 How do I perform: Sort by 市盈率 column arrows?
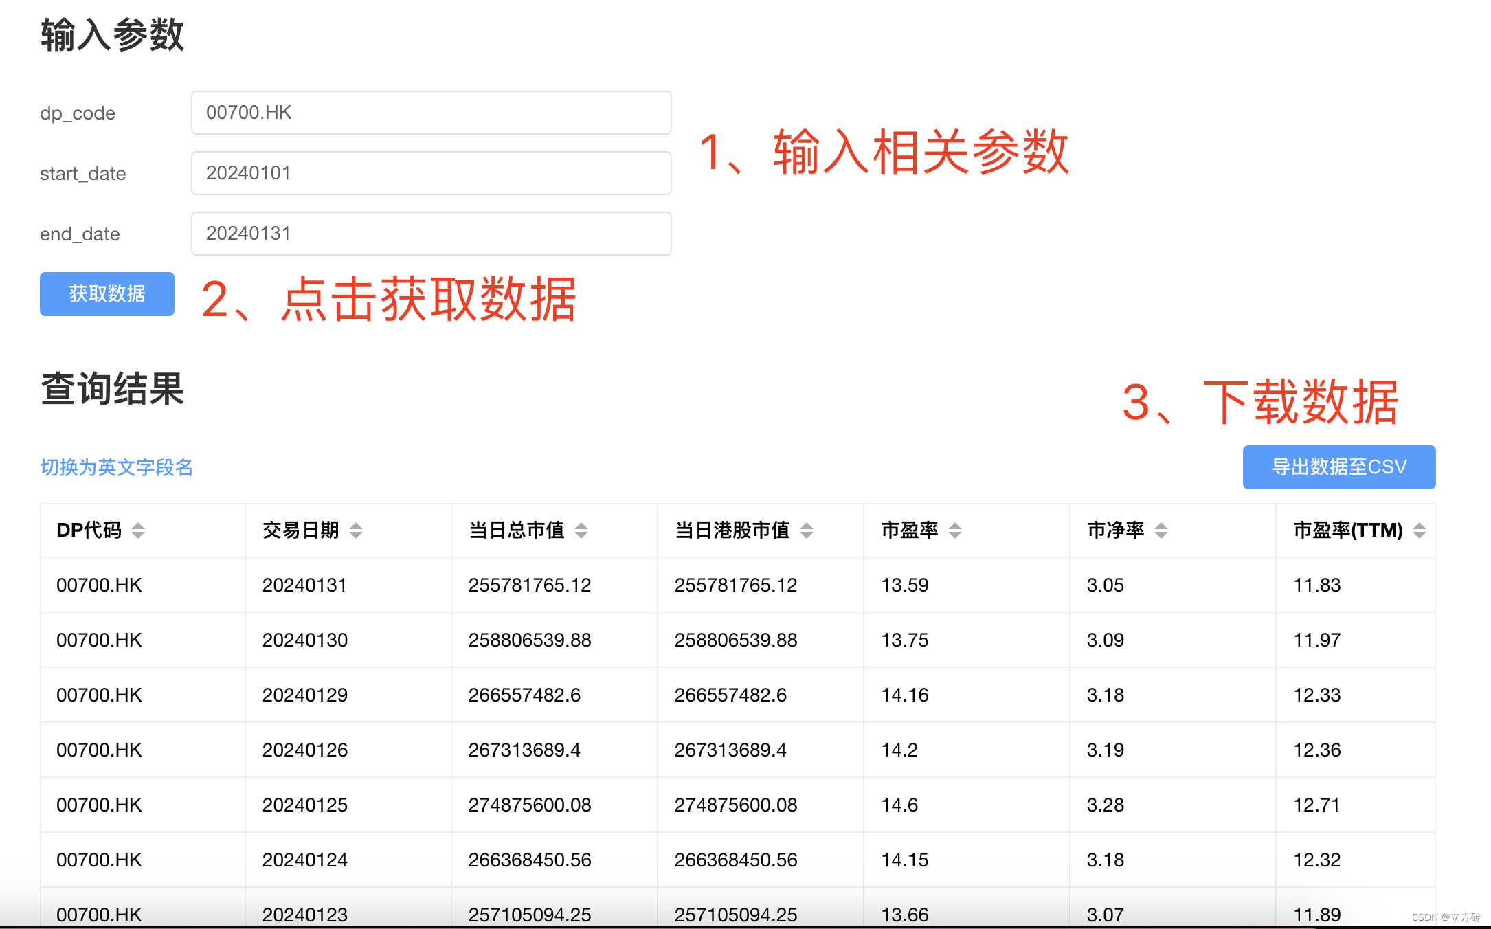click(955, 530)
